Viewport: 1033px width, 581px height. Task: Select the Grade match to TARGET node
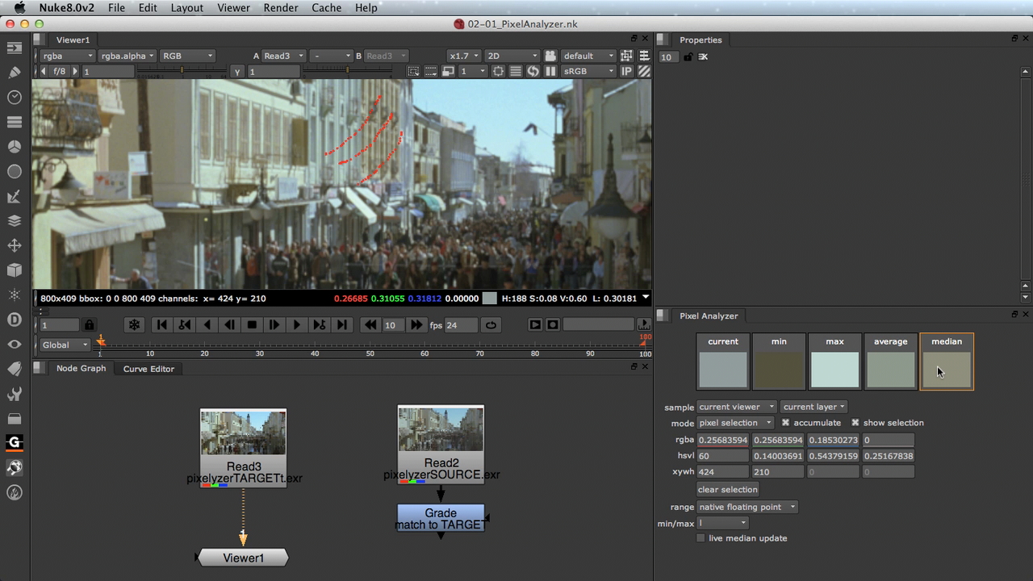441,519
